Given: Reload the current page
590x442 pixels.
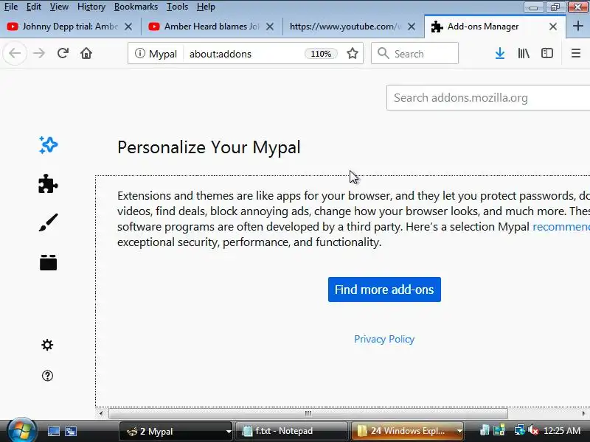Looking at the screenshot, I should [63, 53].
